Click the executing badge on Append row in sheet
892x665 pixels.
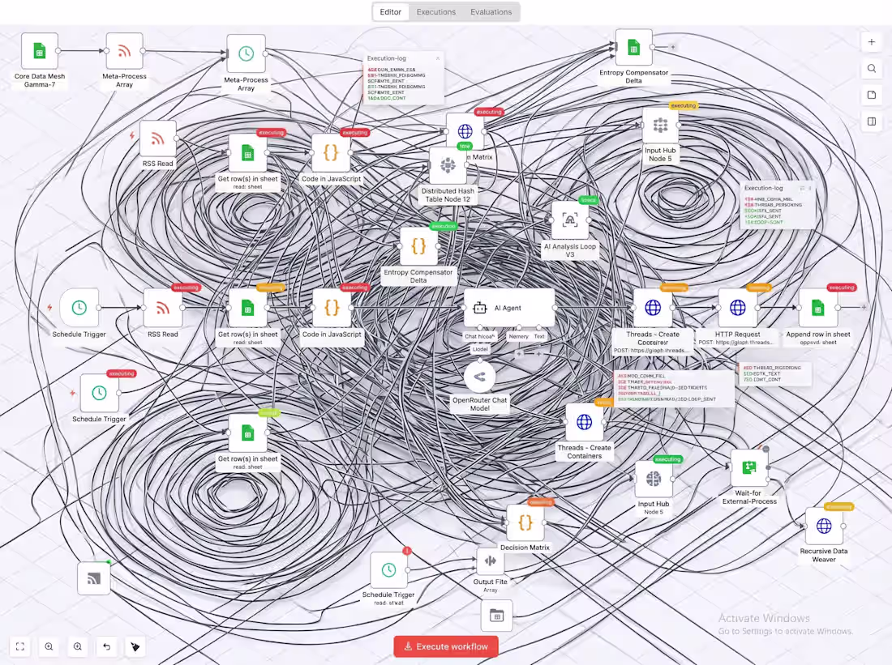842,288
